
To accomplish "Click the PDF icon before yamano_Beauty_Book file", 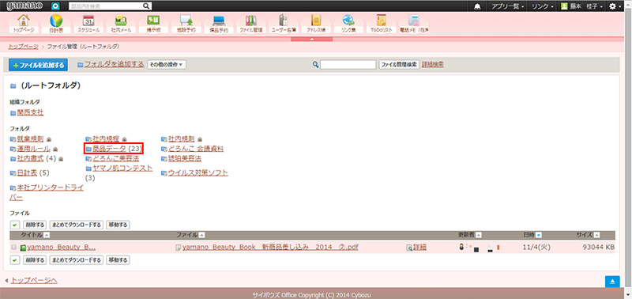I will click(179, 248).
